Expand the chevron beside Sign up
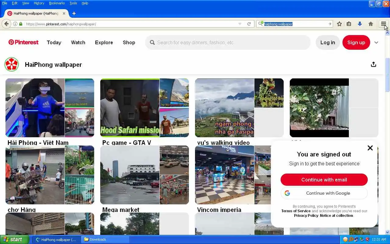The width and height of the screenshot is (390, 244). pos(376,42)
